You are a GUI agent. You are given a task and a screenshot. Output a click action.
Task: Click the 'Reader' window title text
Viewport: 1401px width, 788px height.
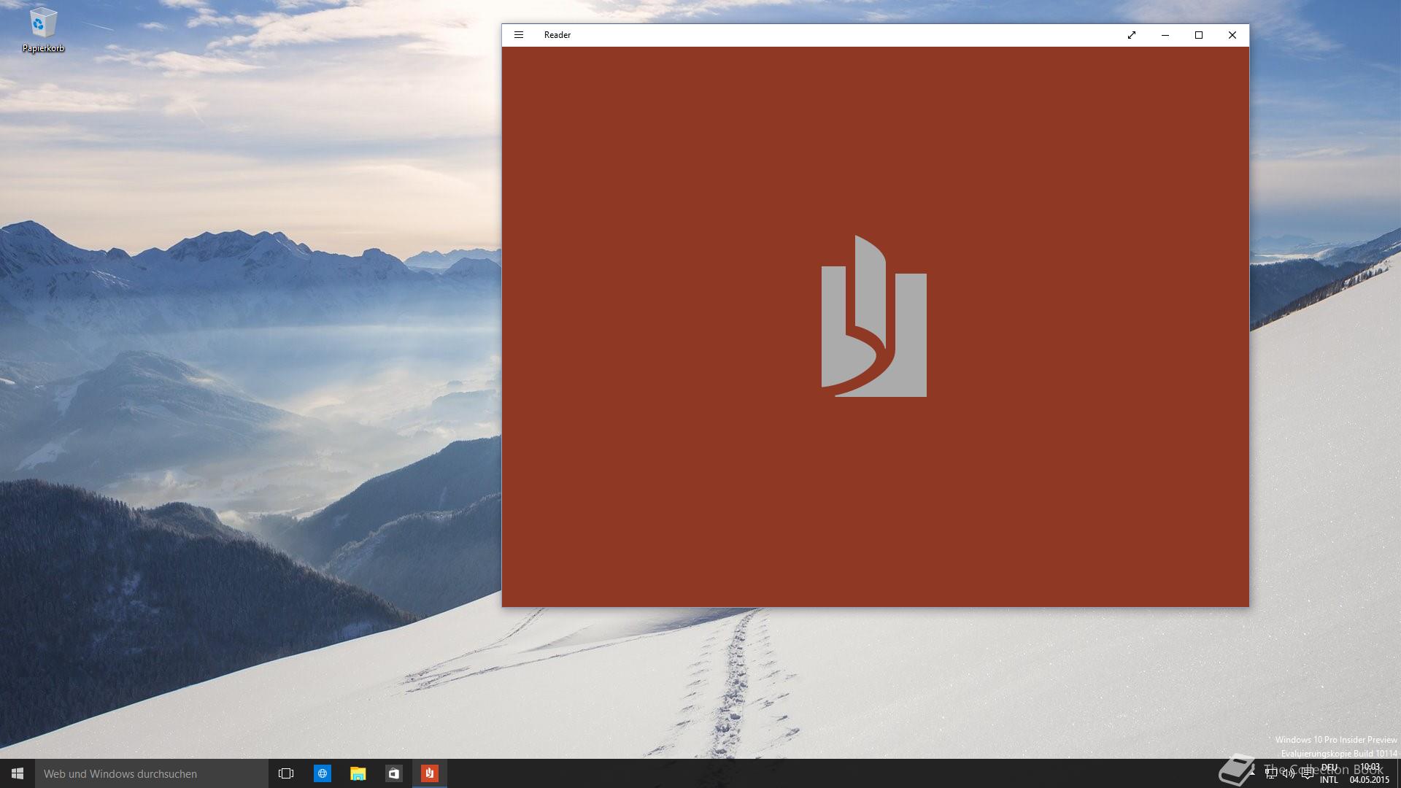[x=557, y=35]
